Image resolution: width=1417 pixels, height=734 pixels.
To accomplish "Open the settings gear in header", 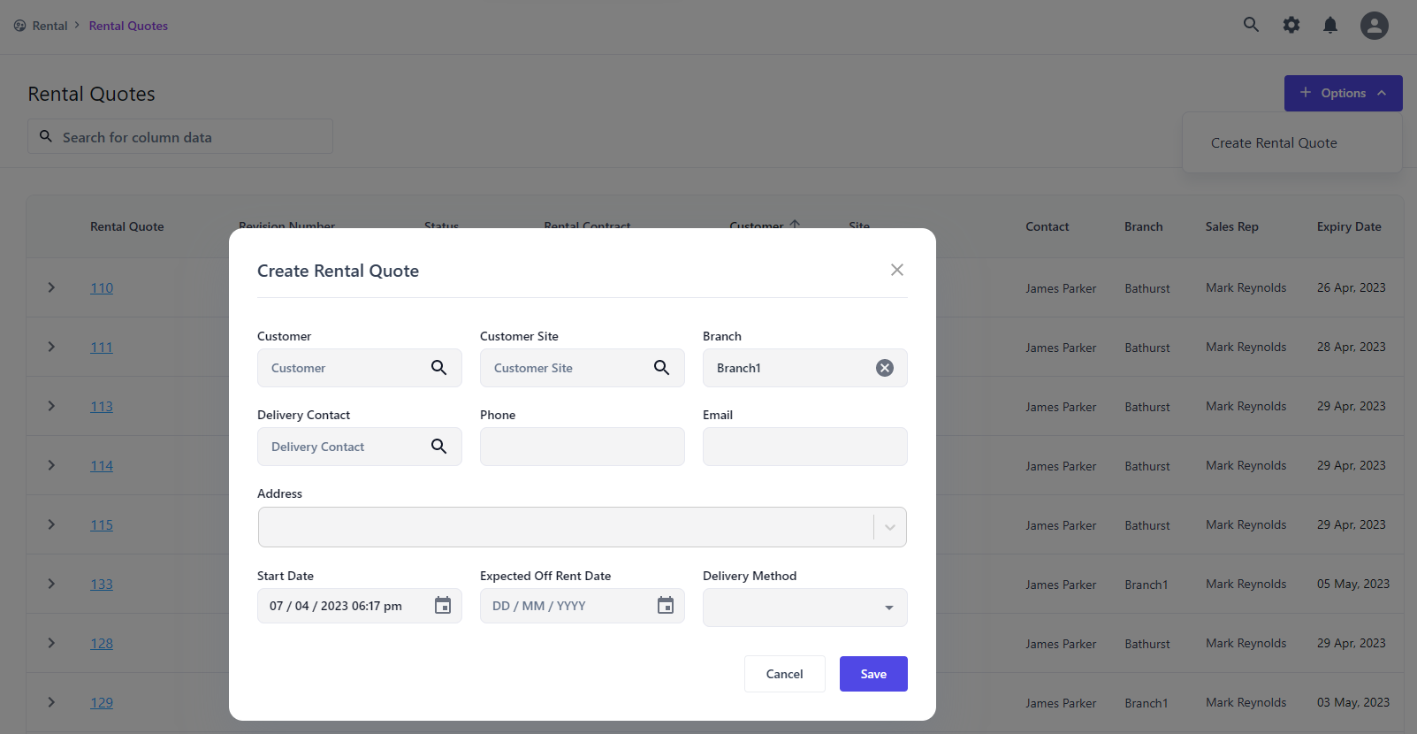I will click(1291, 26).
